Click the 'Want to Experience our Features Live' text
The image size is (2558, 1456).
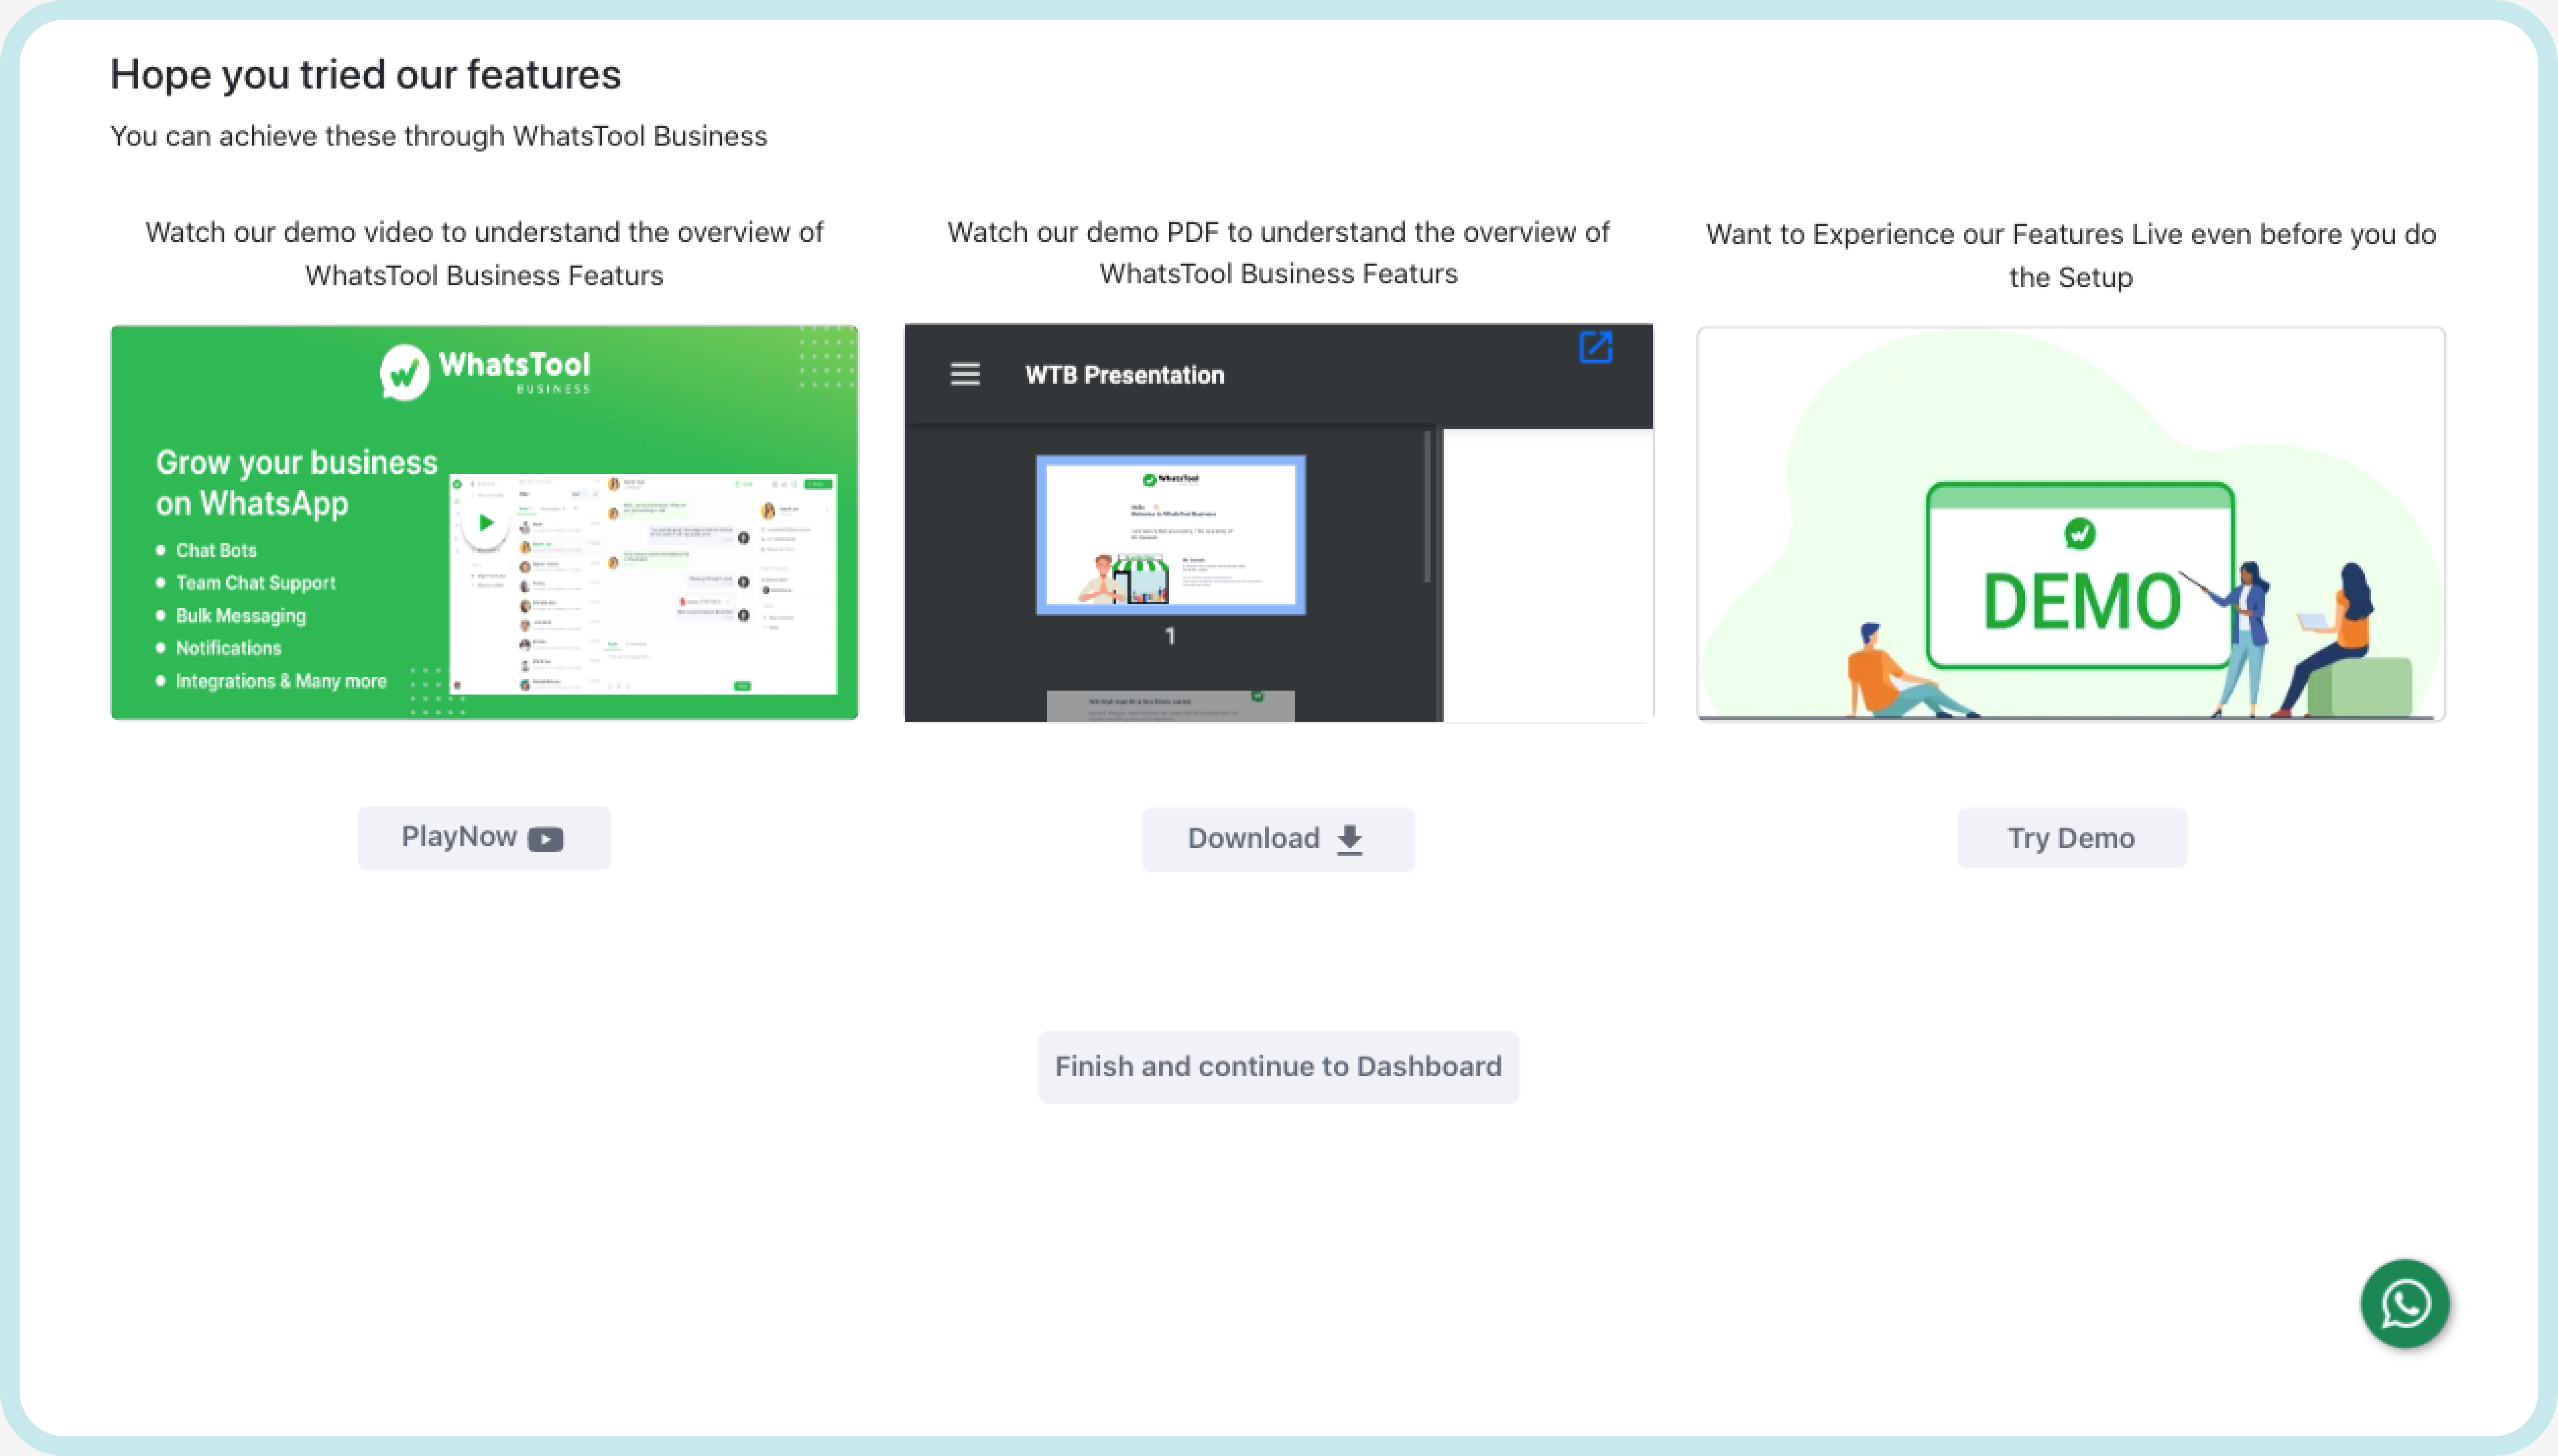(x=2071, y=255)
